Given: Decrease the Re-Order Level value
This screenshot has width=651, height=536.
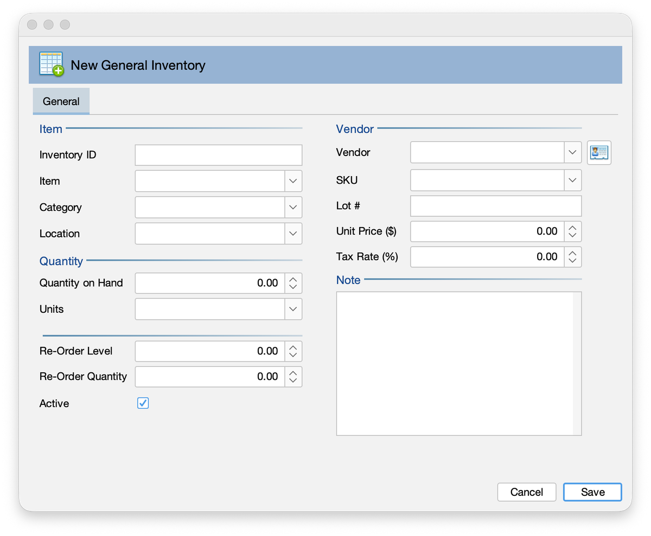Looking at the screenshot, I should [x=293, y=356].
